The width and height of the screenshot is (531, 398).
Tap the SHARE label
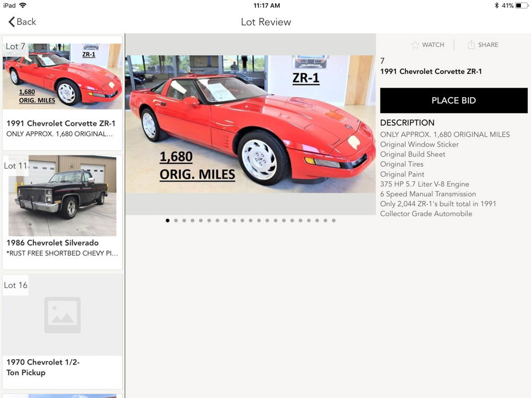[488, 45]
